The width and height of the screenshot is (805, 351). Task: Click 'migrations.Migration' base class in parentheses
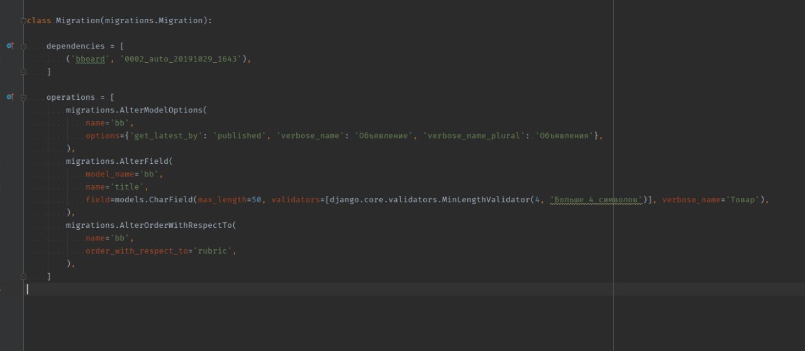[x=153, y=21]
